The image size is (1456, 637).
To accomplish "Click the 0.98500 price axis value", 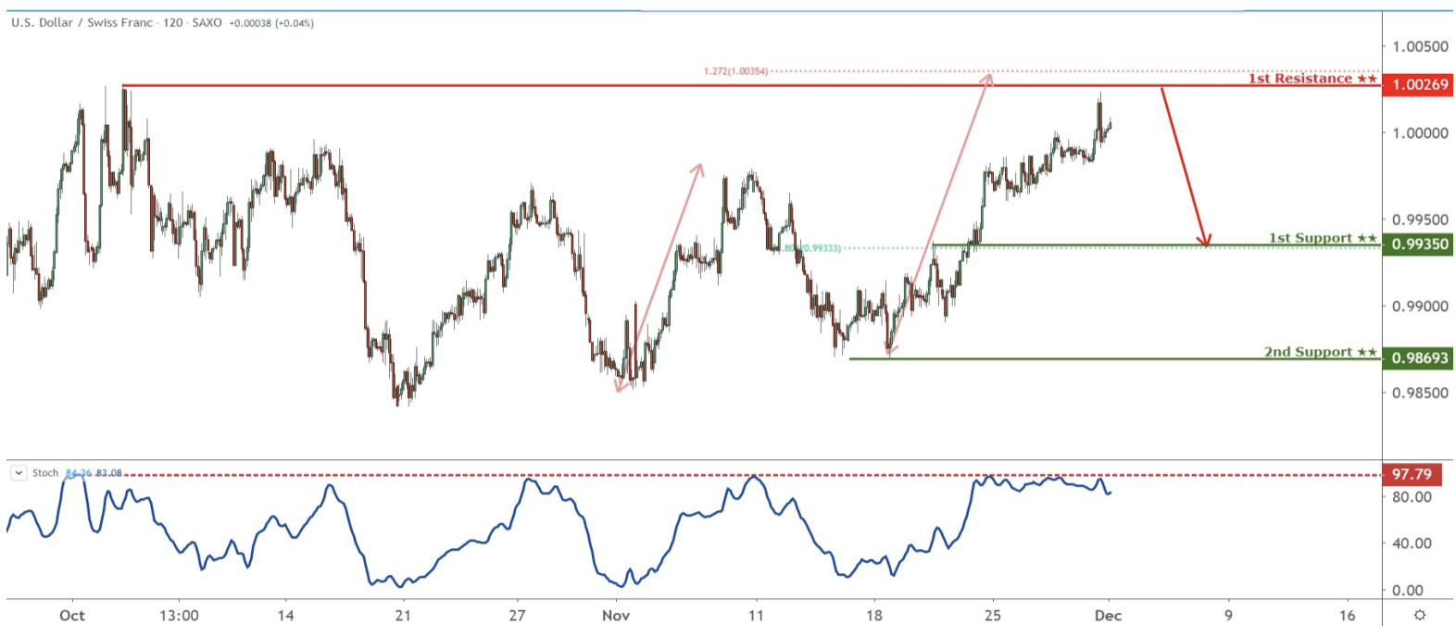I will pos(1420,393).
